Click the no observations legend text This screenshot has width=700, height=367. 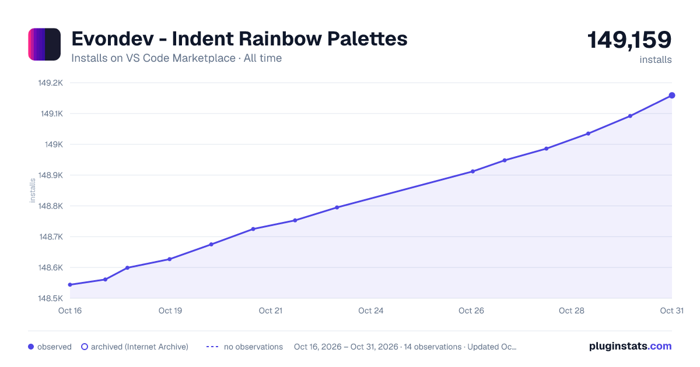[253, 347]
